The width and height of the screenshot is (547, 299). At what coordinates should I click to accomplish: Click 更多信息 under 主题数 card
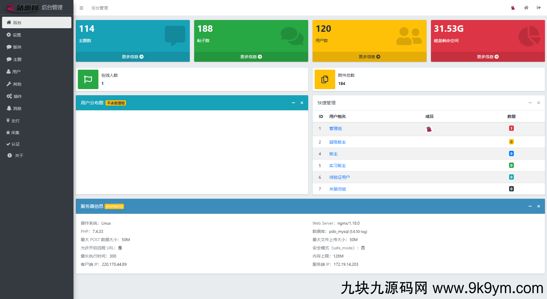tap(132, 57)
